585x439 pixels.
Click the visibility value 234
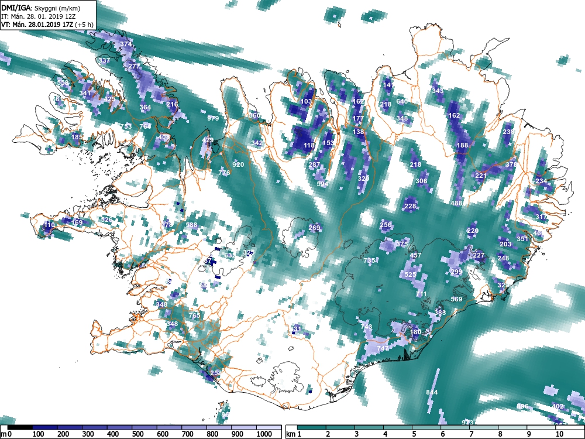[x=541, y=181]
